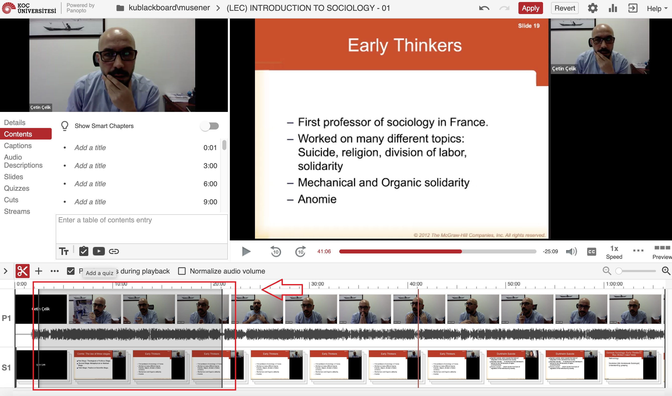The image size is (672, 396).
Task: Click the add YouTube video icon
Action: click(x=98, y=251)
